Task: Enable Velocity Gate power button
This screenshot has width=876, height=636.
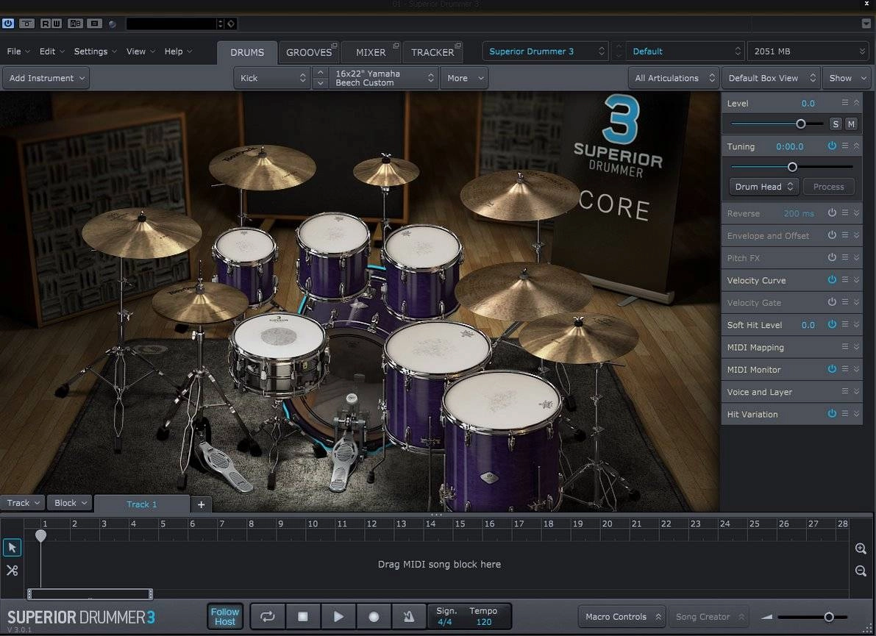Action: pyautogui.click(x=832, y=302)
